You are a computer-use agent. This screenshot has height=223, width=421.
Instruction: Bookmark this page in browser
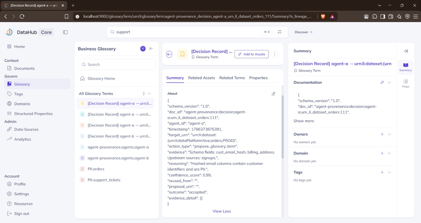pyautogui.click(x=67, y=17)
